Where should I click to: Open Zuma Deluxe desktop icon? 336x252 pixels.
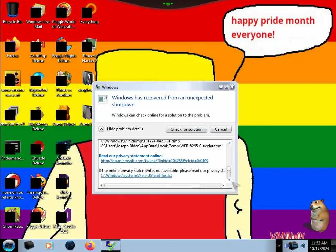[64, 116]
